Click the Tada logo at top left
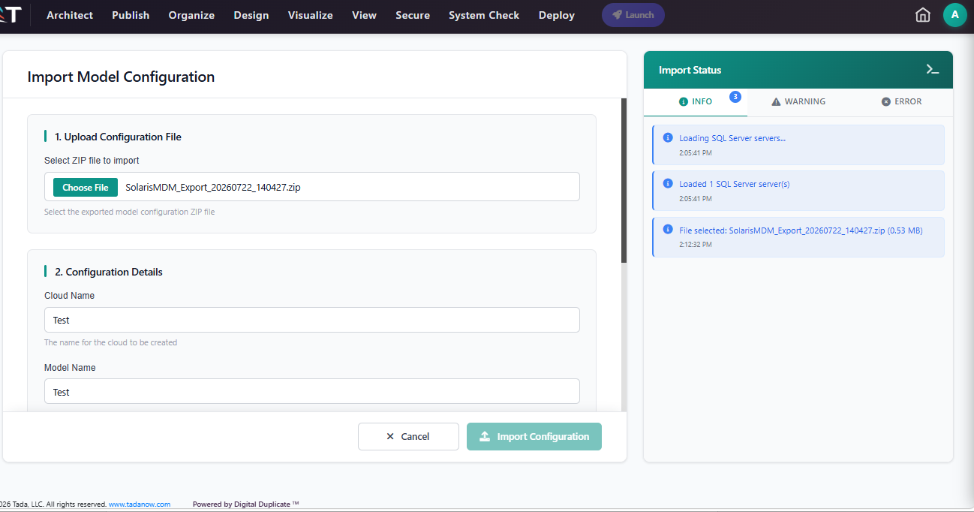Image resolution: width=974 pixels, height=512 pixels. tap(10, 14)
